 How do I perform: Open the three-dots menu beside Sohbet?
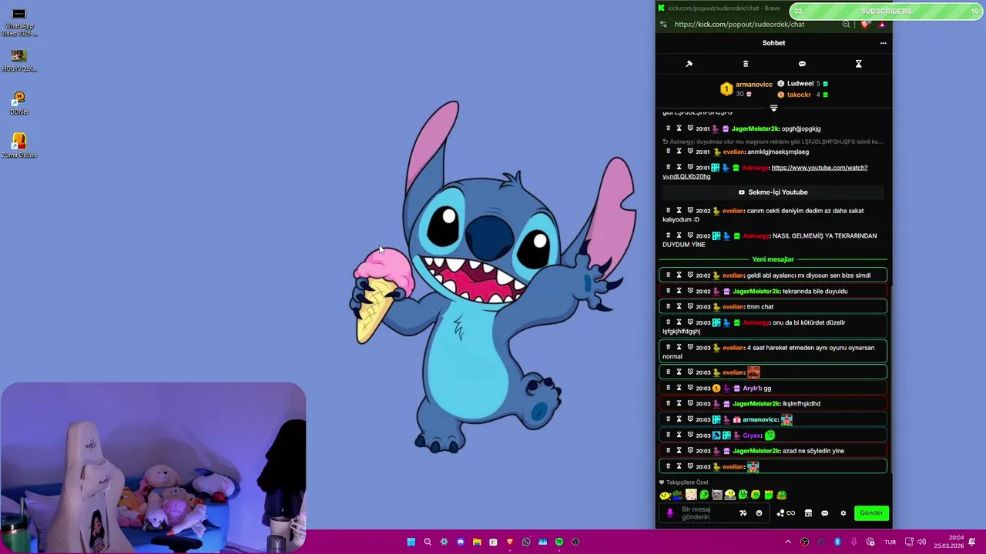pyautogui.click(x=883, y=43)
